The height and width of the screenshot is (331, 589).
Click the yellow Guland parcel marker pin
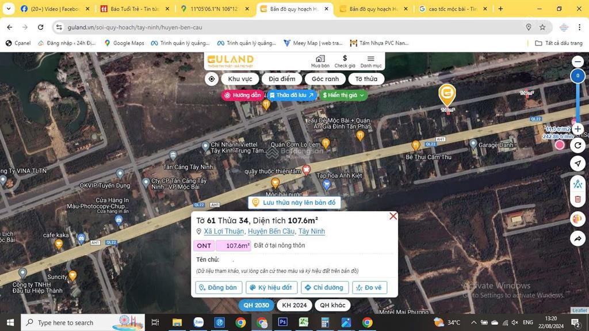(447, 95)
